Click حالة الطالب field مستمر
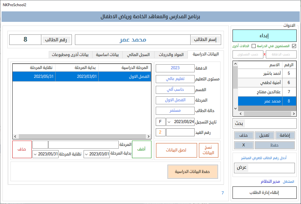This screenshot has width=301, height=204. click(175, 111)
